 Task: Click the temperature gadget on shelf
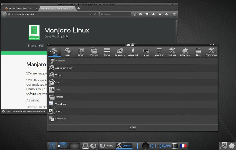click(137, 146)
